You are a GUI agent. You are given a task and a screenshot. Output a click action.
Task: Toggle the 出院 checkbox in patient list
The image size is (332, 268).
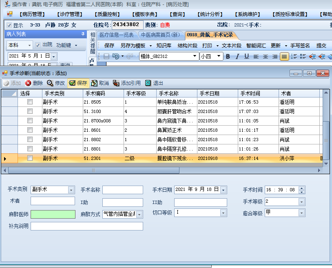[x=38, y=45]
